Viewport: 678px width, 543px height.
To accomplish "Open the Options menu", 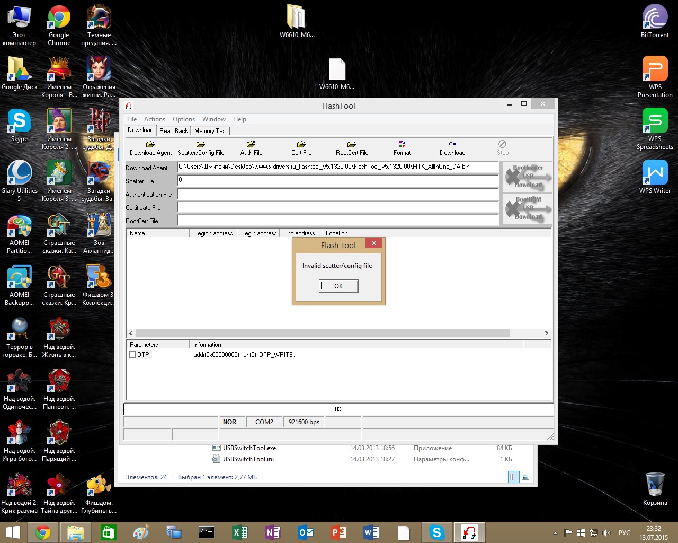I will (184, 119).
